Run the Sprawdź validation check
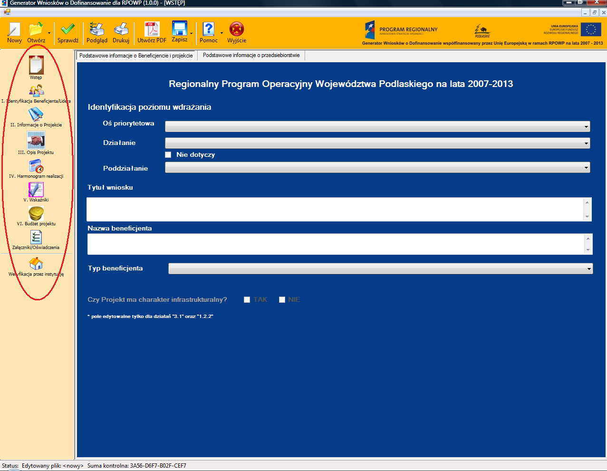607x471 pixels. click(x=68, y=33)
